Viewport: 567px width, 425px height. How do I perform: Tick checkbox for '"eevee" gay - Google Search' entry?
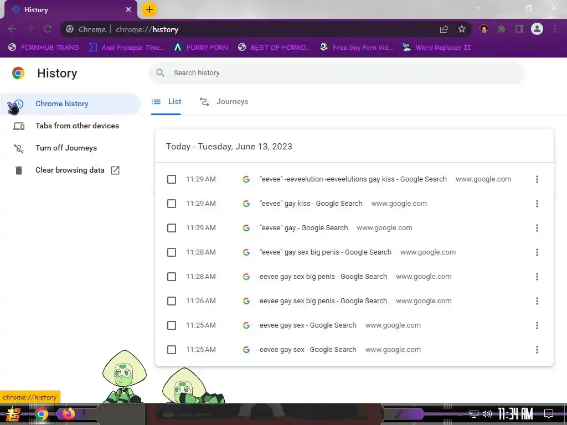[x=172, y=228]
